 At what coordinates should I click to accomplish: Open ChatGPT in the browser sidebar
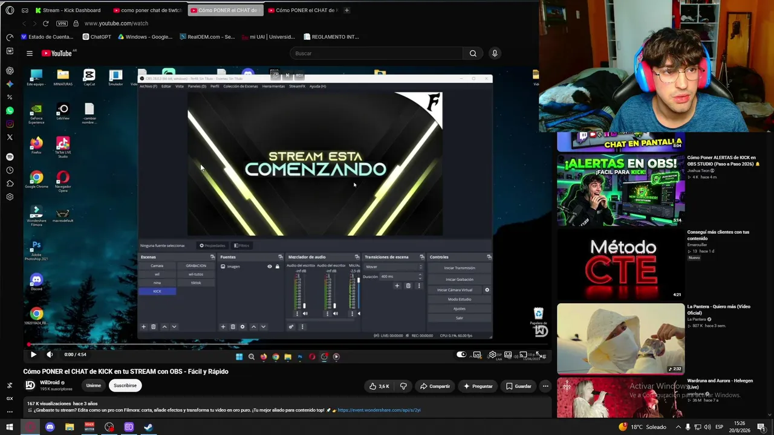pos(10,71)
